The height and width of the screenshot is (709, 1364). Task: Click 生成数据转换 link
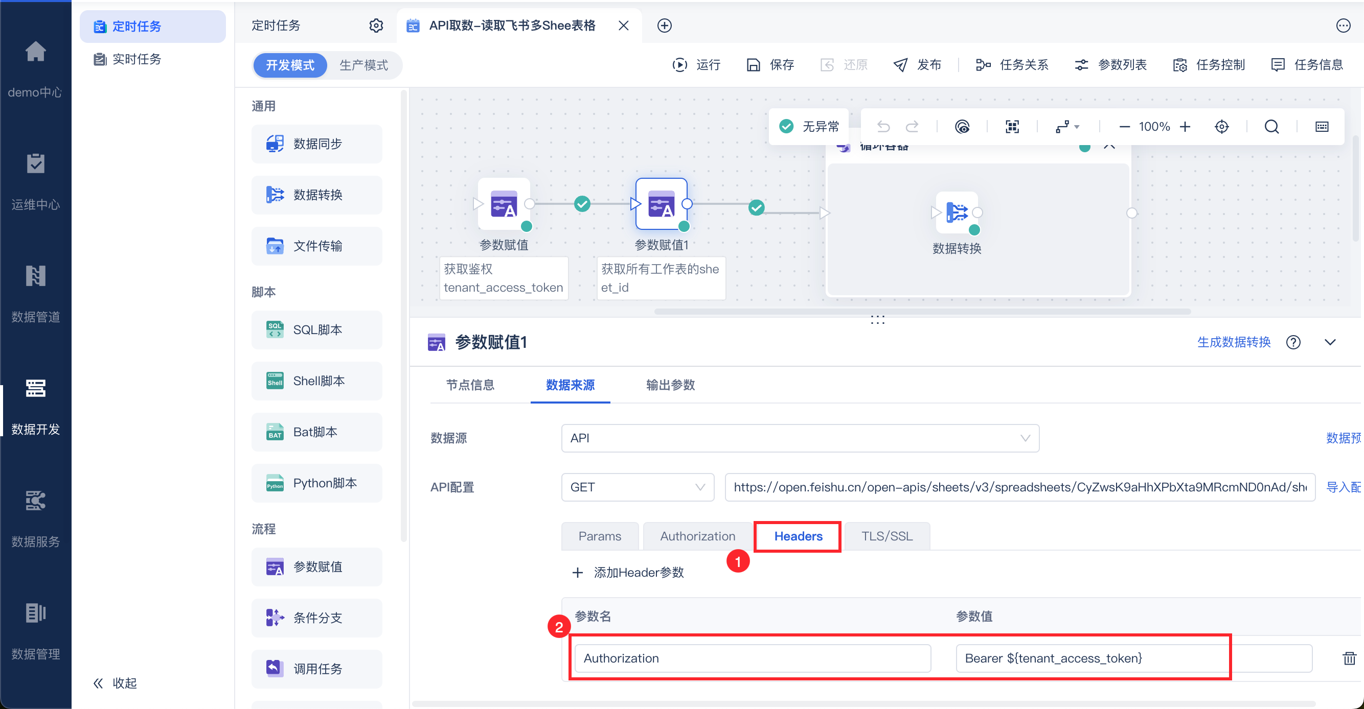click(1234, 342)
